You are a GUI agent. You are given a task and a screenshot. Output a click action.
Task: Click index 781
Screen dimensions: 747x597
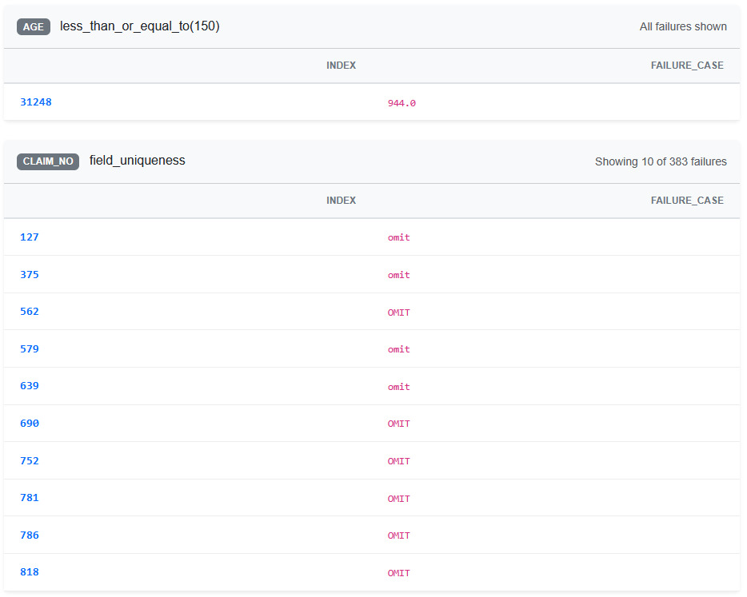click(x=30, y=497)
